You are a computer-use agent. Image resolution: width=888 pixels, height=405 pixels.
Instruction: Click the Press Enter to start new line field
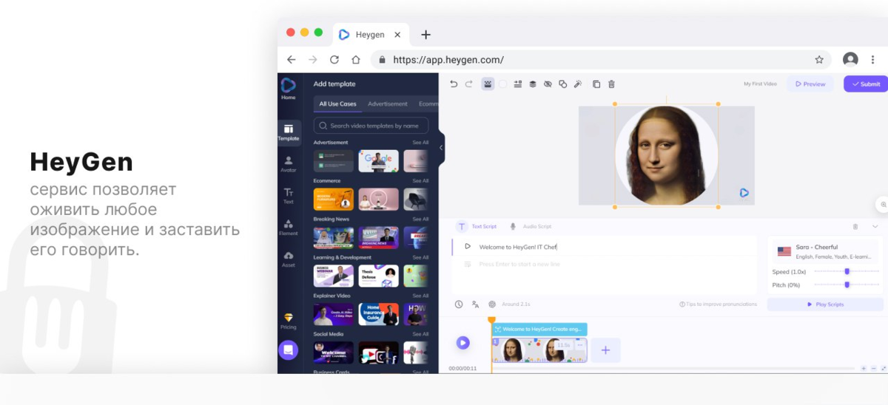(x=519, y=264)
